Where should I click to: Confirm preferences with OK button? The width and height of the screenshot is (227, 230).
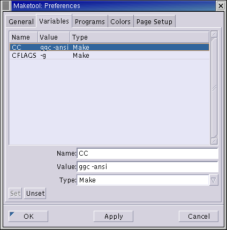point(28,216)
